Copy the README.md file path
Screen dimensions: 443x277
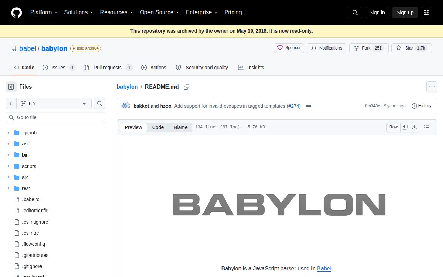187,87
